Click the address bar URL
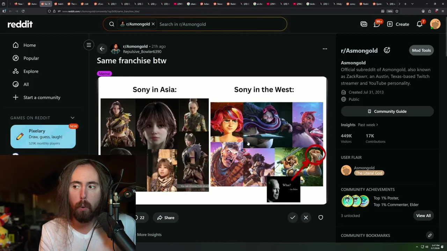The height and width of the screenshot is (251, 447). (x=101, y=11)
